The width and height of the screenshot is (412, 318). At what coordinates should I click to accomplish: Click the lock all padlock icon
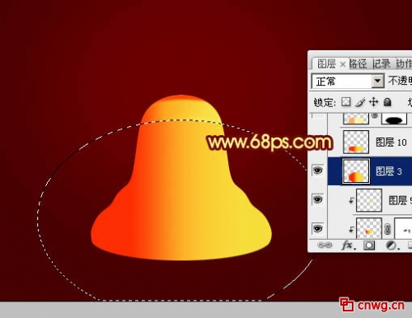pyautogui.click(x=387, y=102)
